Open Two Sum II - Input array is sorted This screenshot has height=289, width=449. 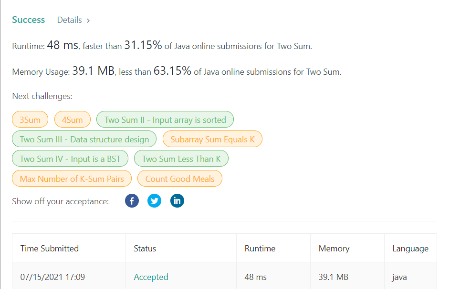165,120
